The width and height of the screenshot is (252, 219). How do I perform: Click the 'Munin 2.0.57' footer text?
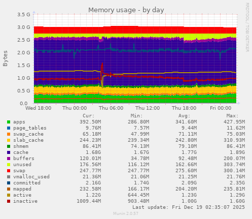click(x=126, y=213)
